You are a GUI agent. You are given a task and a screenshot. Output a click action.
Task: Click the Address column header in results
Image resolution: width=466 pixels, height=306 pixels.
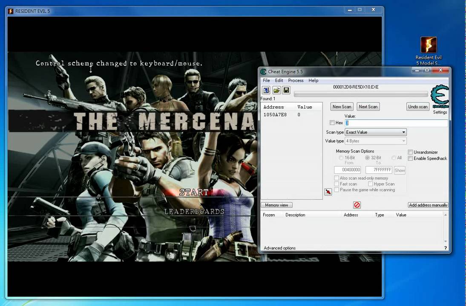point(273,107)
